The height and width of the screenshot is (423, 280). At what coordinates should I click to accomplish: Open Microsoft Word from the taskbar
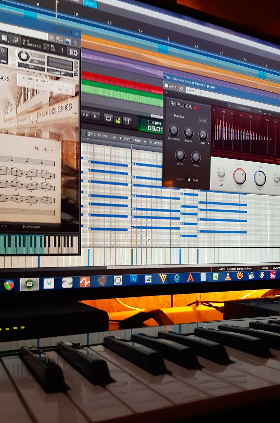(148, 279)
